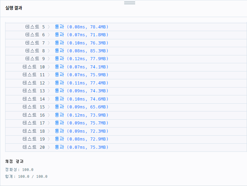Click the chevron next to 테스트 6
Screen dimensions: 247x186
click(x=49, y=35)
